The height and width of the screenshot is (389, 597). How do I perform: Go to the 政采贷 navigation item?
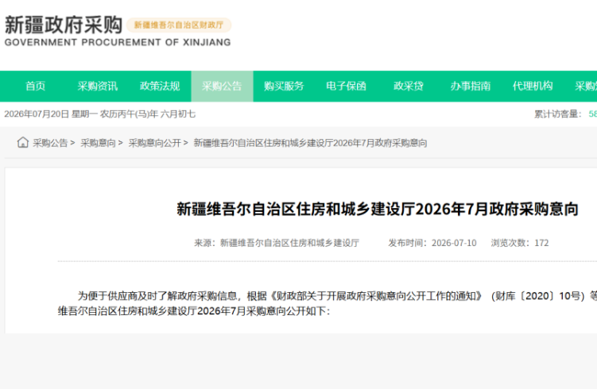click(x=409, y=87)
